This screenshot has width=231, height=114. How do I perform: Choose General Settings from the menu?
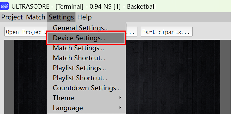tap(81, 28)
